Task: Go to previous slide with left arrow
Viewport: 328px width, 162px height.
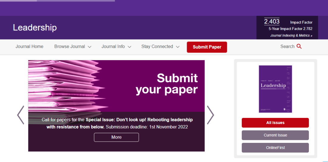Action: [x=21, y=115]
